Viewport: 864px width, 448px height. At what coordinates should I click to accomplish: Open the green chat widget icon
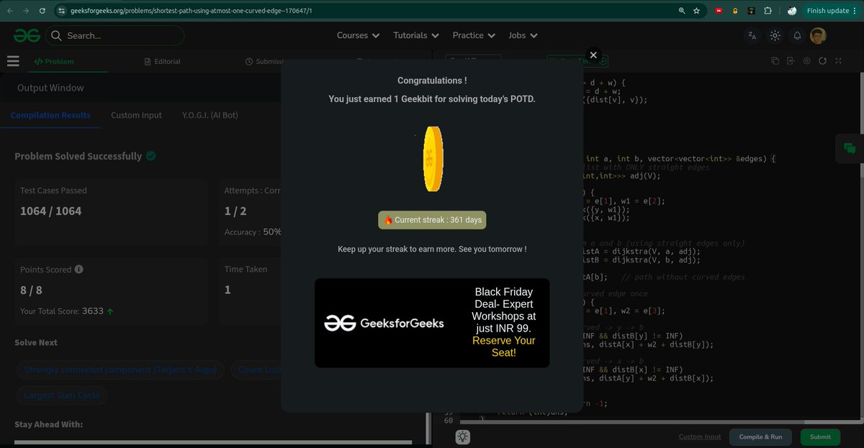tap(850, 148)
